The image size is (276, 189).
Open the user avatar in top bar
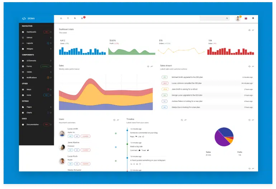[x=238, y=18]
